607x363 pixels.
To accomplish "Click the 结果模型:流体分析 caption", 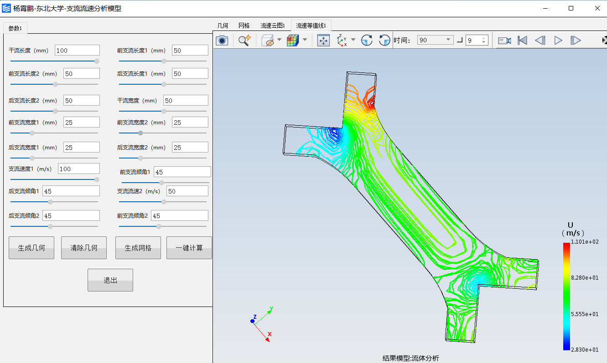I will pos(410,358).
